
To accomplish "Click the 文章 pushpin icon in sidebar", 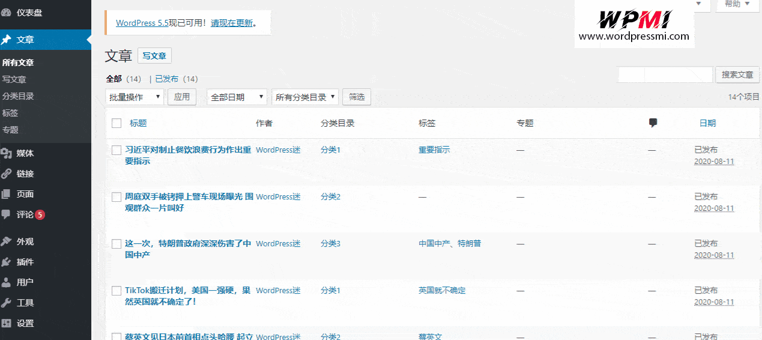I will tap(7, 40).
